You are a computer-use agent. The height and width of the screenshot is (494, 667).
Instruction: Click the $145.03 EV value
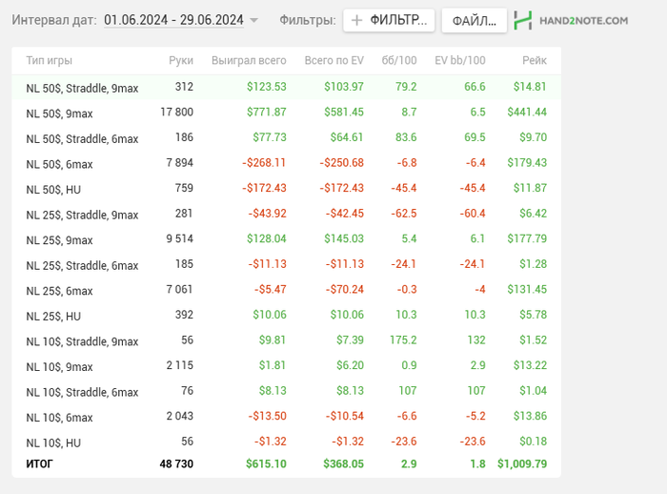[344, 238]
